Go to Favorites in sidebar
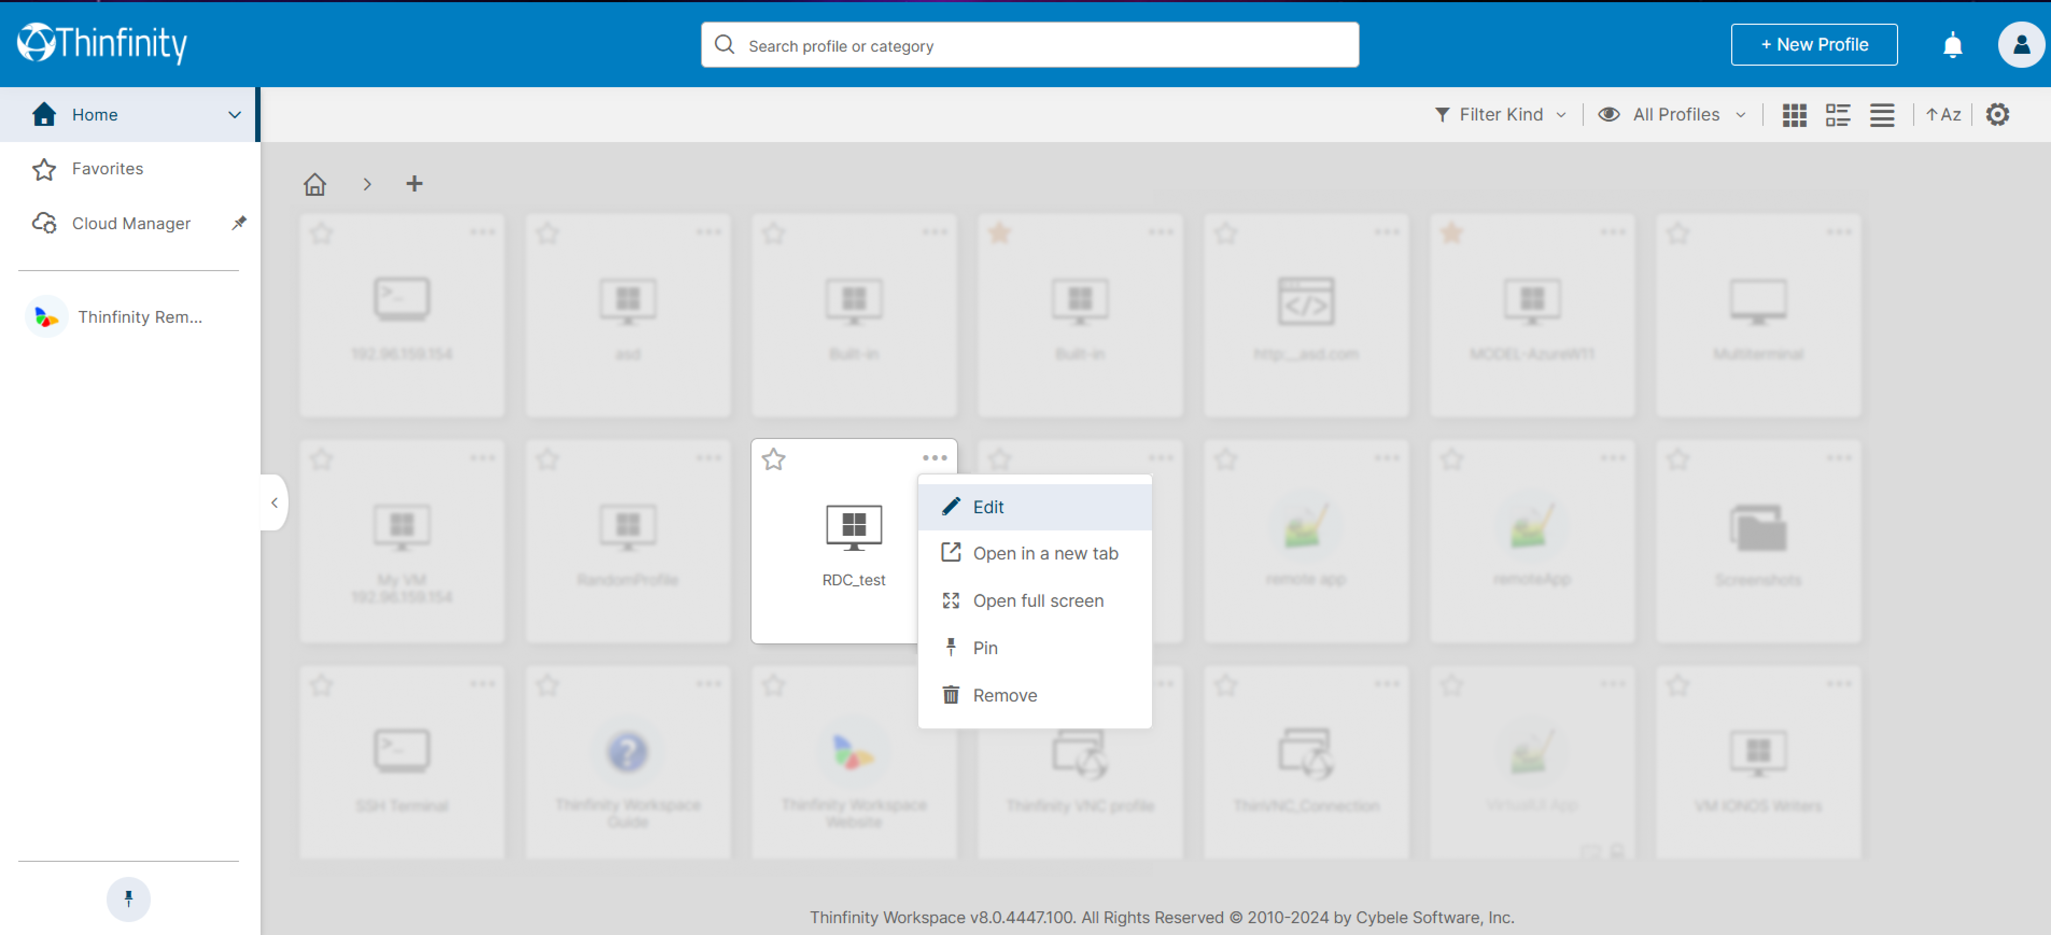Screen dimensions: 2051x935 [x=129, y=169]
